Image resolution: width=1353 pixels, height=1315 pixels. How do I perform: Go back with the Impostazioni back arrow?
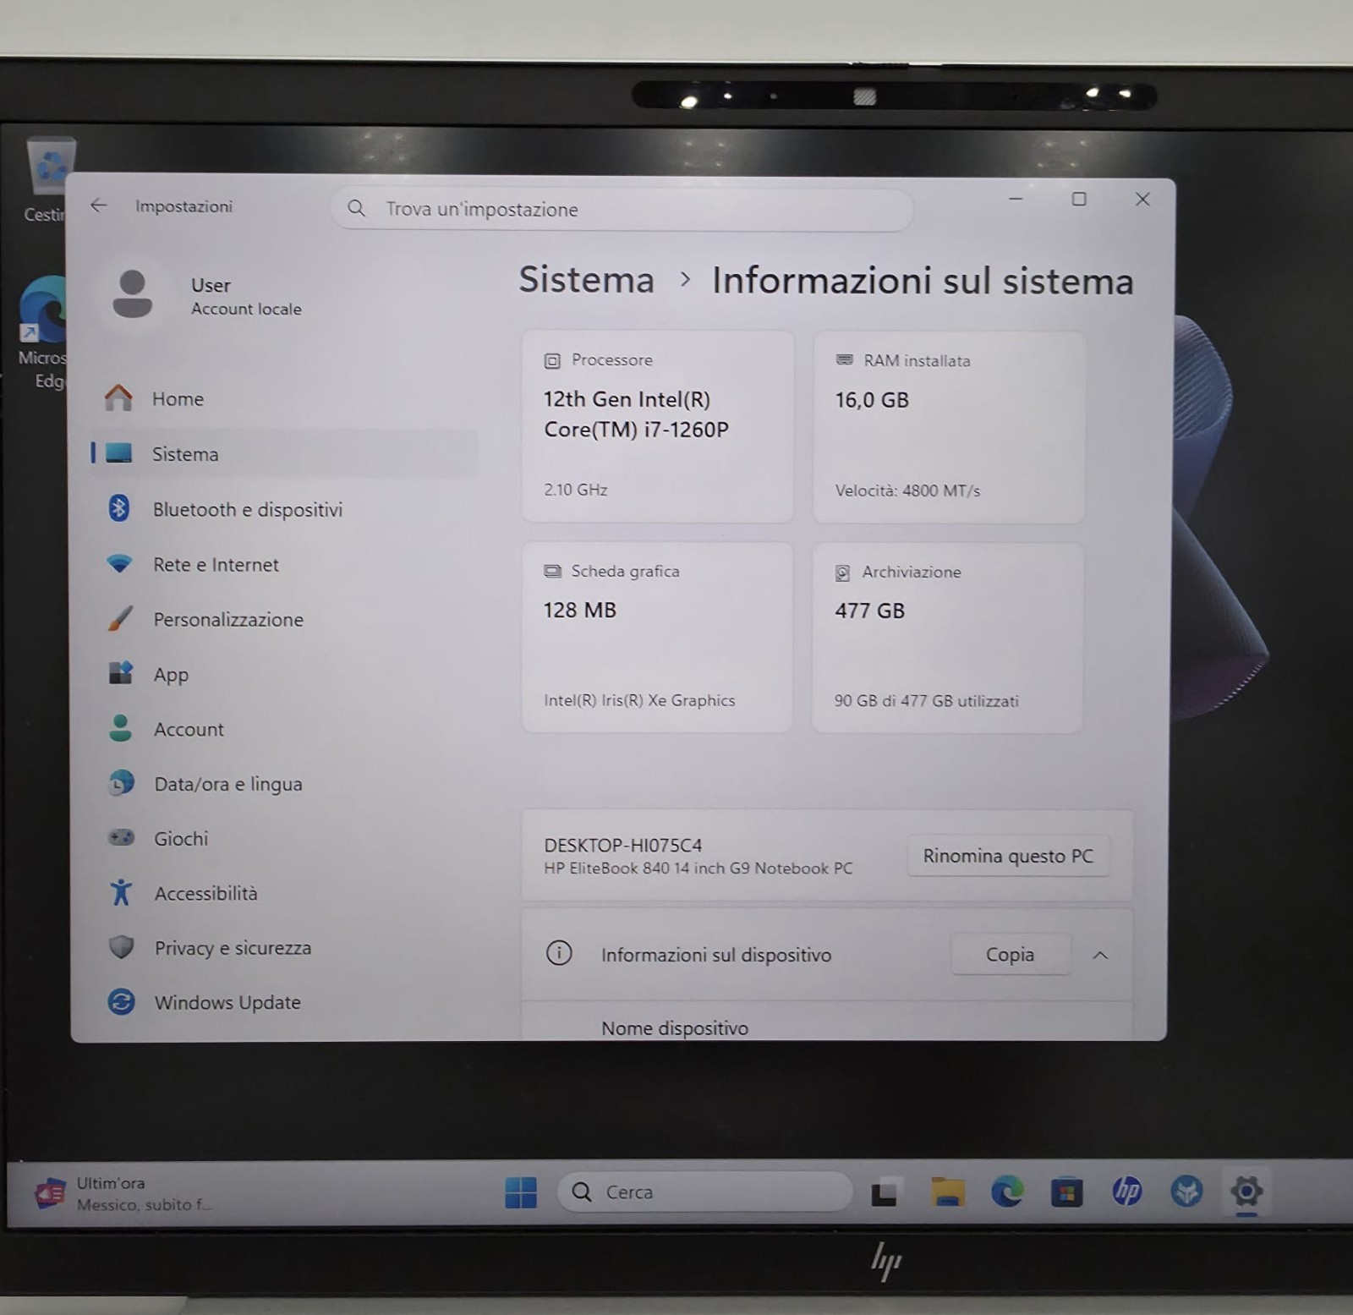tap(99, 205)
